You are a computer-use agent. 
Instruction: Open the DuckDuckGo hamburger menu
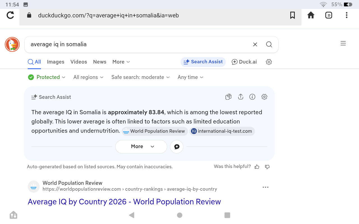point(343,43)
